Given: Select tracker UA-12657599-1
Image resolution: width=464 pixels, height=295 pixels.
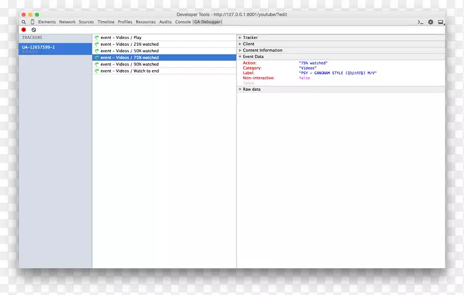Looking at the screenshot, I should coord(55,49).
